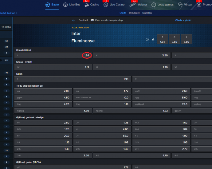Click the match statistics bar chart icon
This screenshot has height=169, width=212.
click(153, 39)
